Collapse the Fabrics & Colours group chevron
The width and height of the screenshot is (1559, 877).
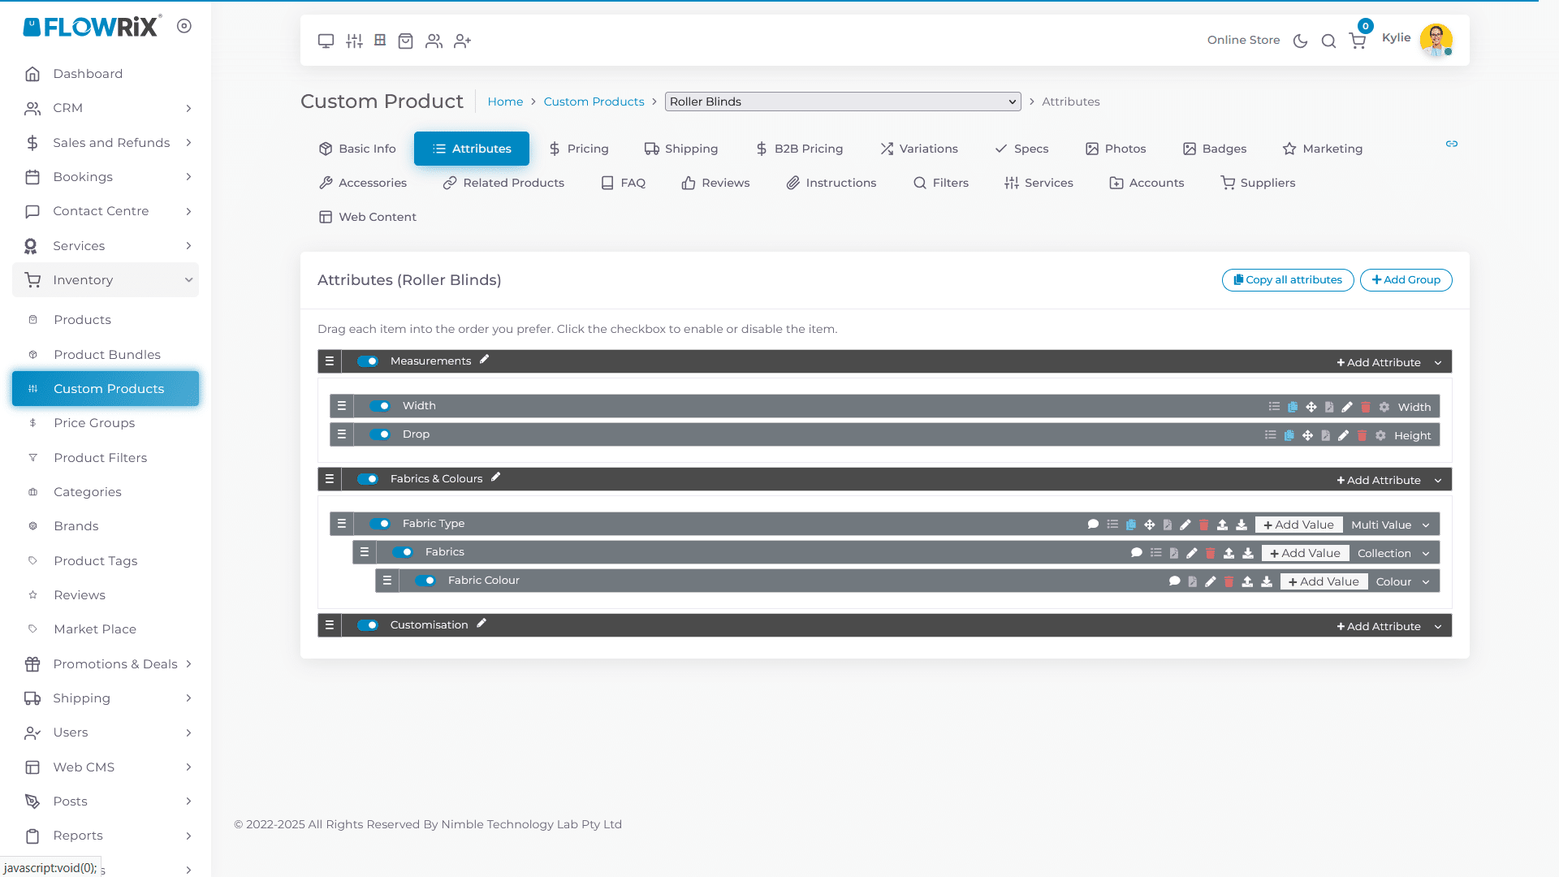pyautogui.click(x=1438, y=481)
